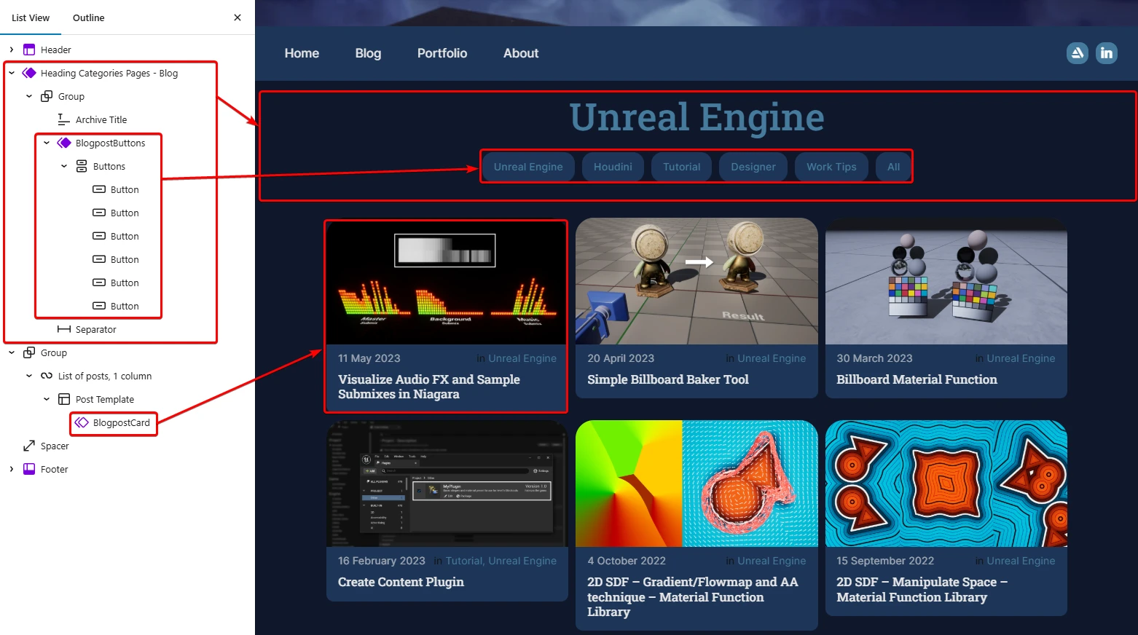Image resolution: width=1138 pixels, height=635 pixels.
Task: Click the Simple Billboard Baker Tool title
Action: [x=668, y=379]
